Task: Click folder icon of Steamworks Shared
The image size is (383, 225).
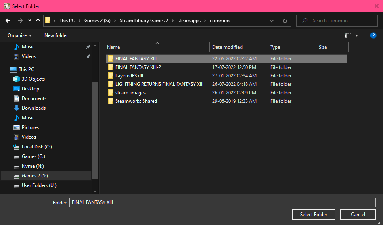Action: point(111,101)
